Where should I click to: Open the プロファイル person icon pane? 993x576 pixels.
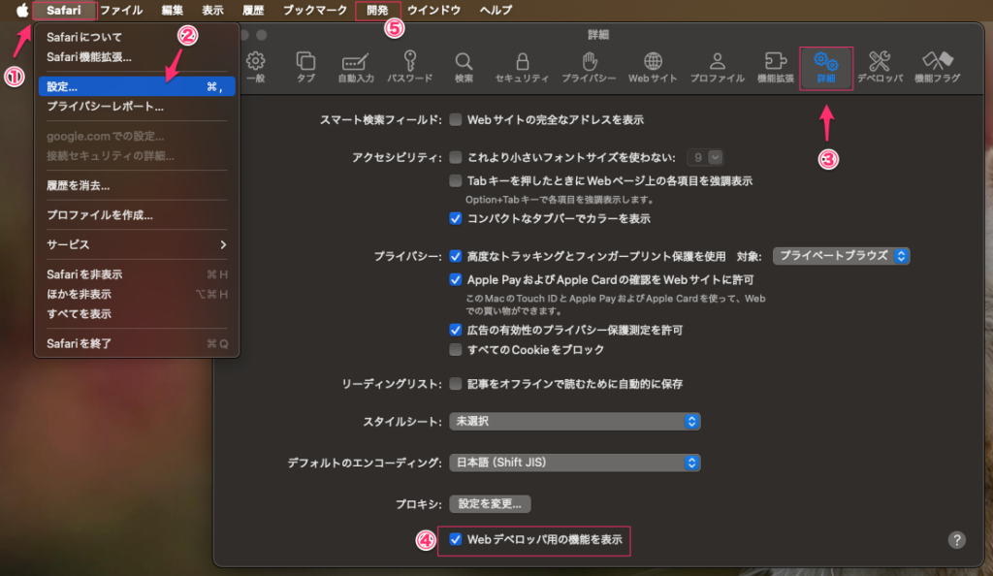pos(718,66)
